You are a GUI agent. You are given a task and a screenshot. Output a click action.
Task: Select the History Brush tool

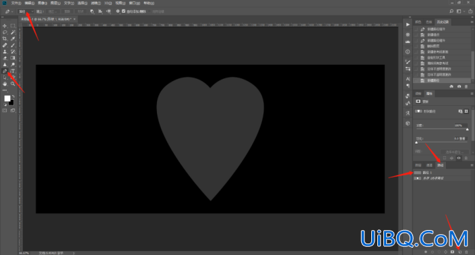coord(13,51)
